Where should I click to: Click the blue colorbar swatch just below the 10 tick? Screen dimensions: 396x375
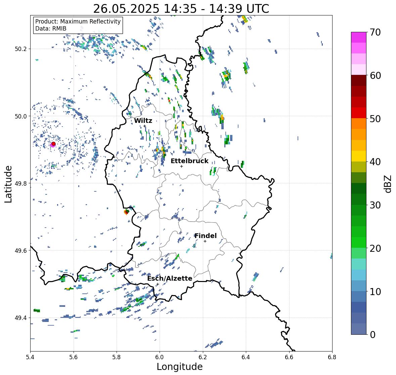359,296
